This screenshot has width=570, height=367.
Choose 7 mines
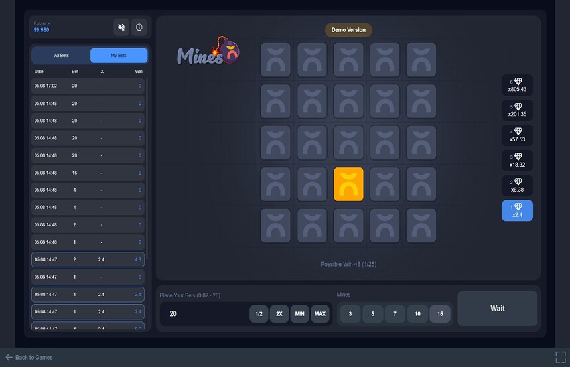click(x=395, y=313)
